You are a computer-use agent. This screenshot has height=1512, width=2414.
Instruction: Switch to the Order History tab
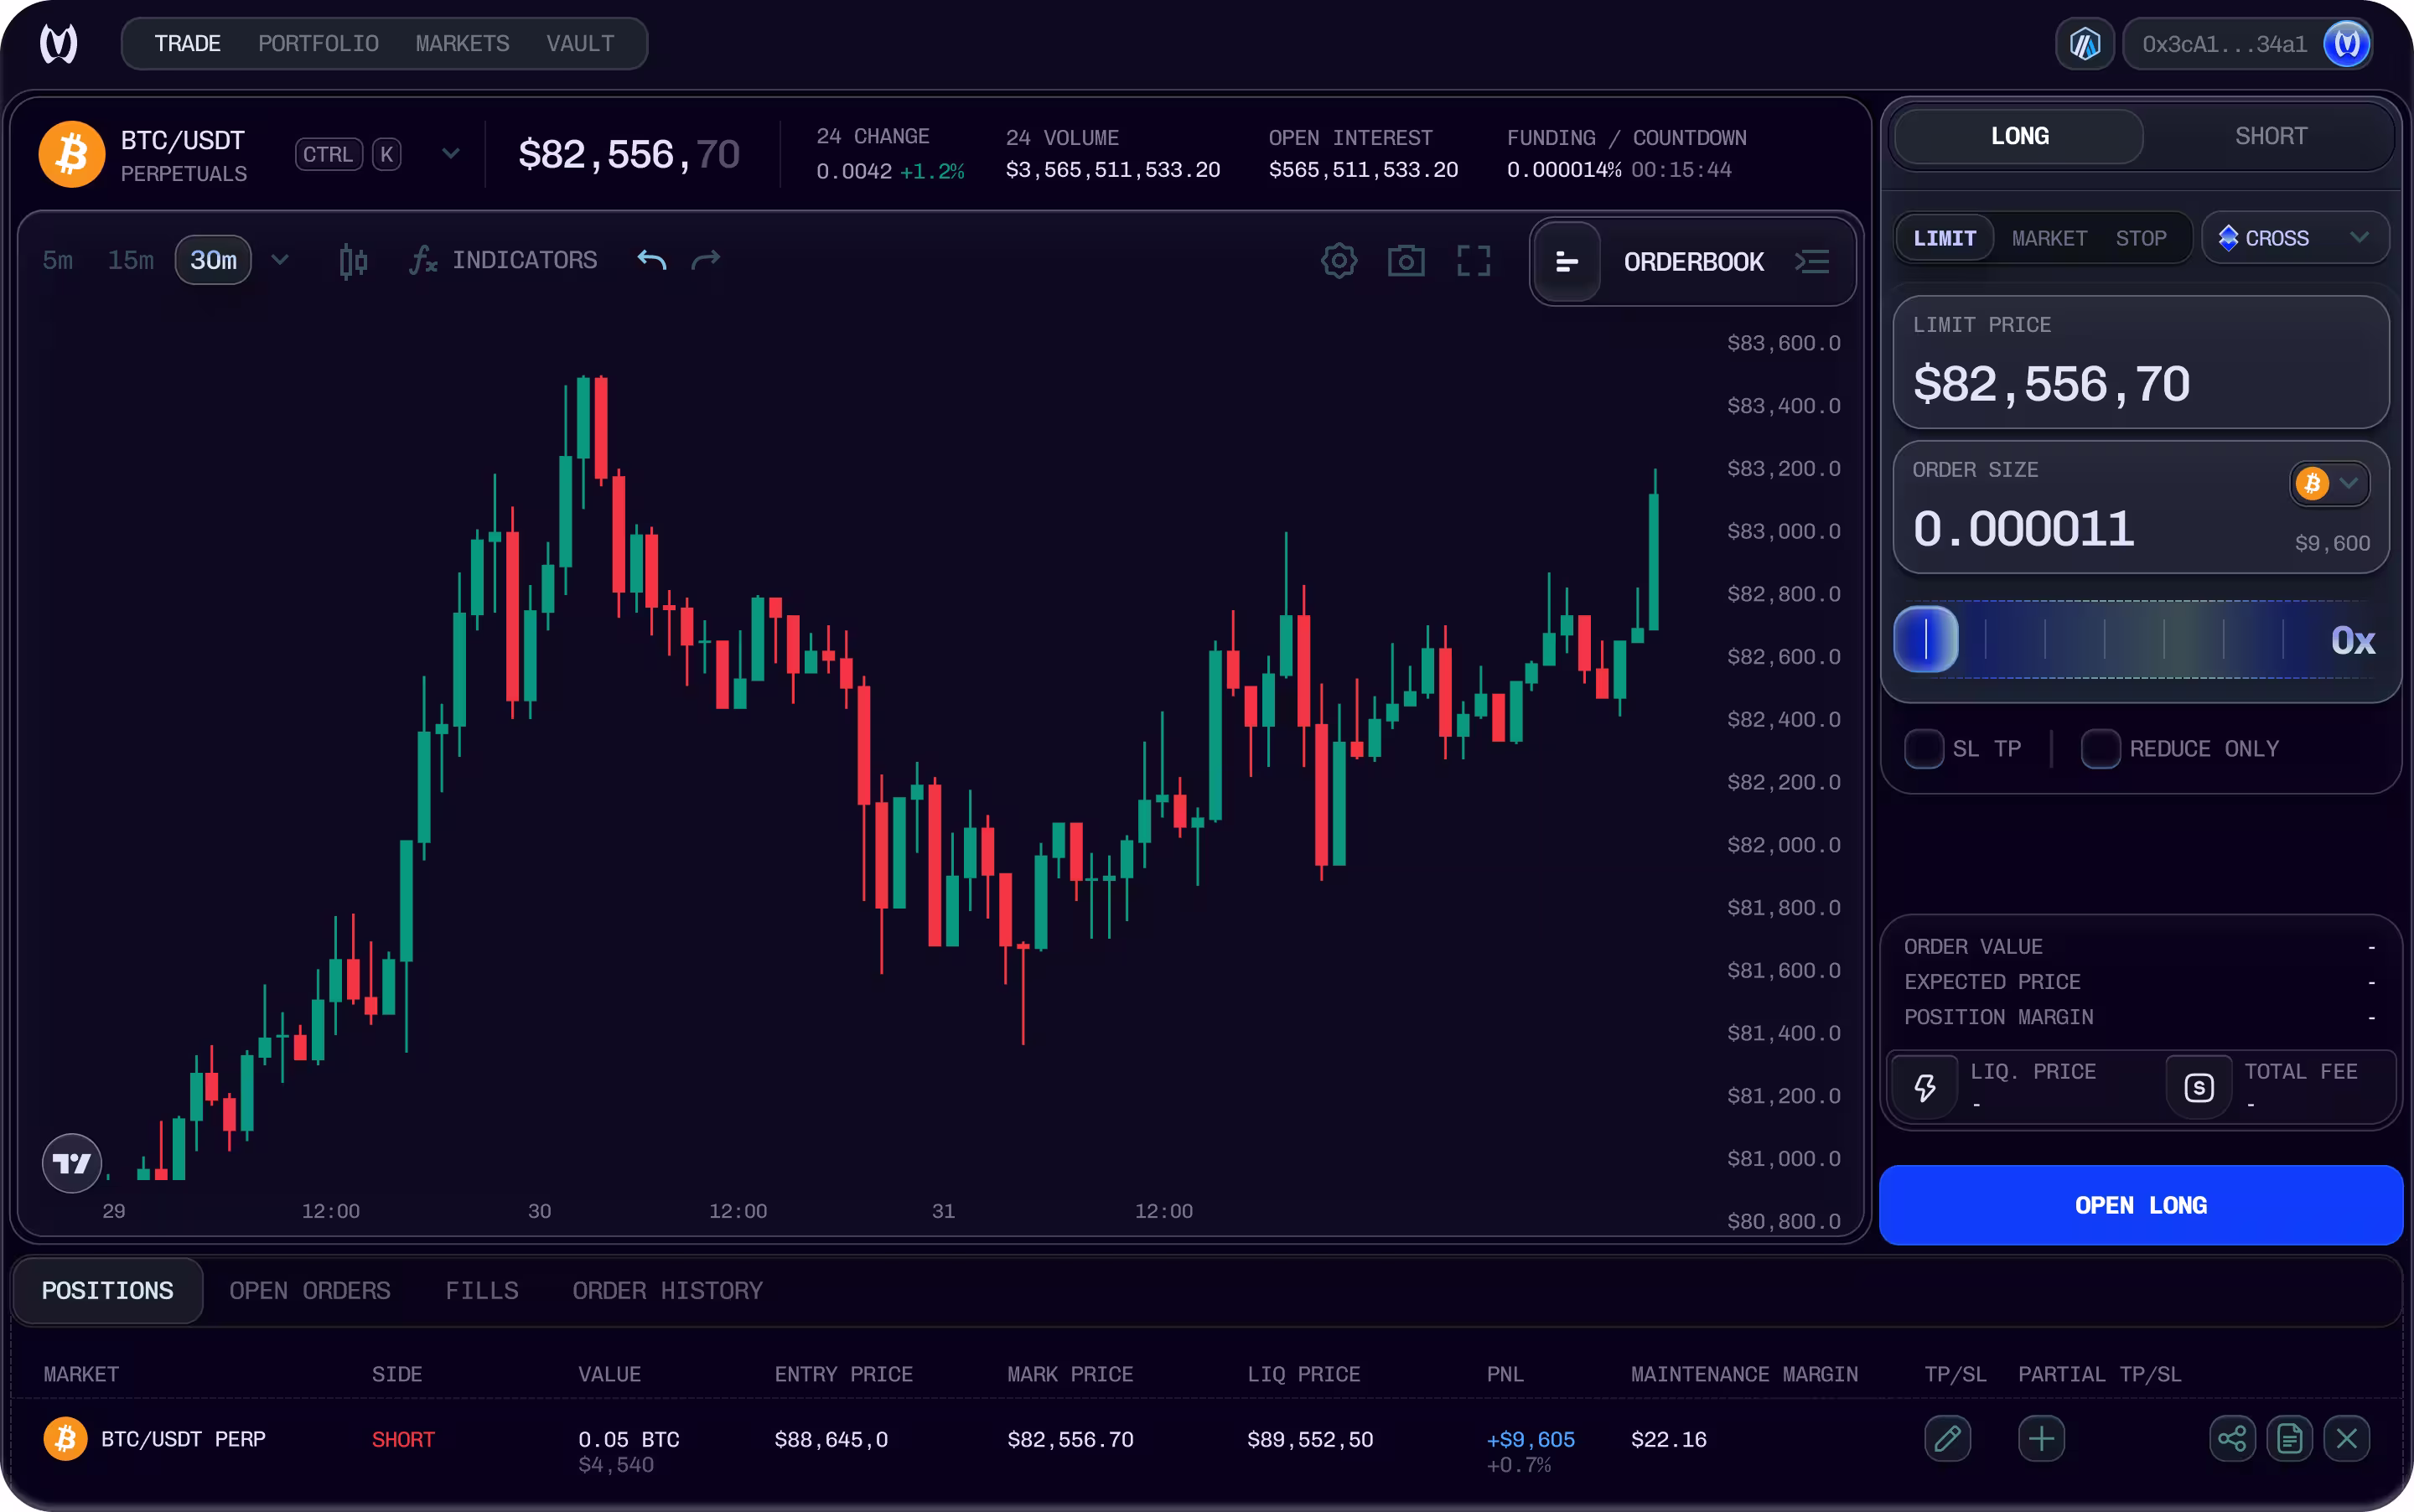point(667,1290)
